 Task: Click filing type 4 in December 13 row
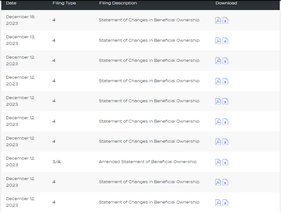coord(54,40)
